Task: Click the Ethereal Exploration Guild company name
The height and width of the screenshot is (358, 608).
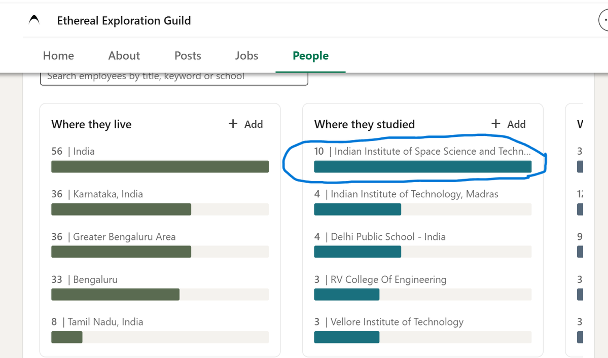Action: 124,21
